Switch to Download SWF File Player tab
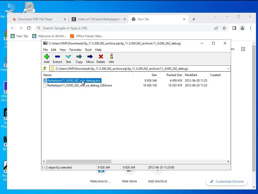This screenshot has height=194, width=258. tap(35, 19)
